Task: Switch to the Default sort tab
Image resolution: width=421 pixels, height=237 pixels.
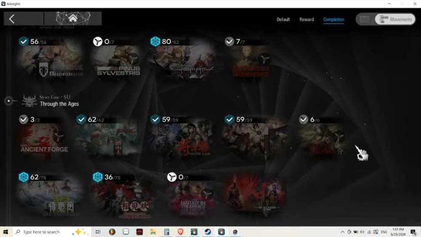Action: pyautogui.click(x=283, y=19)
